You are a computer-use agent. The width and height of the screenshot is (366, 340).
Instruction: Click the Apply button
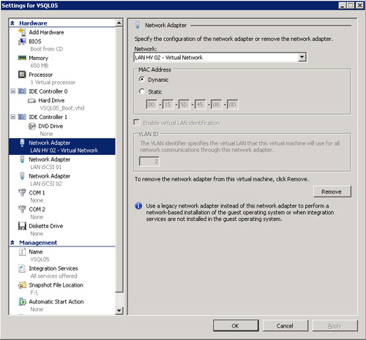pyautogui.click(x=335, y=325)
